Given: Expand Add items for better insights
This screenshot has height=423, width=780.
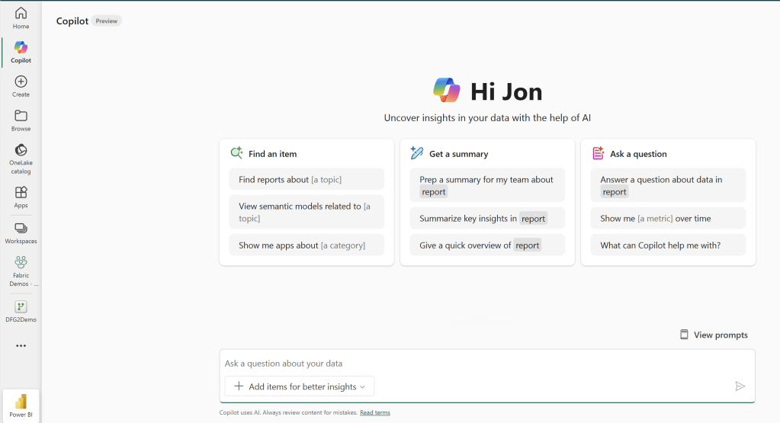Looking at the screenshot, I should pos(300,386).
